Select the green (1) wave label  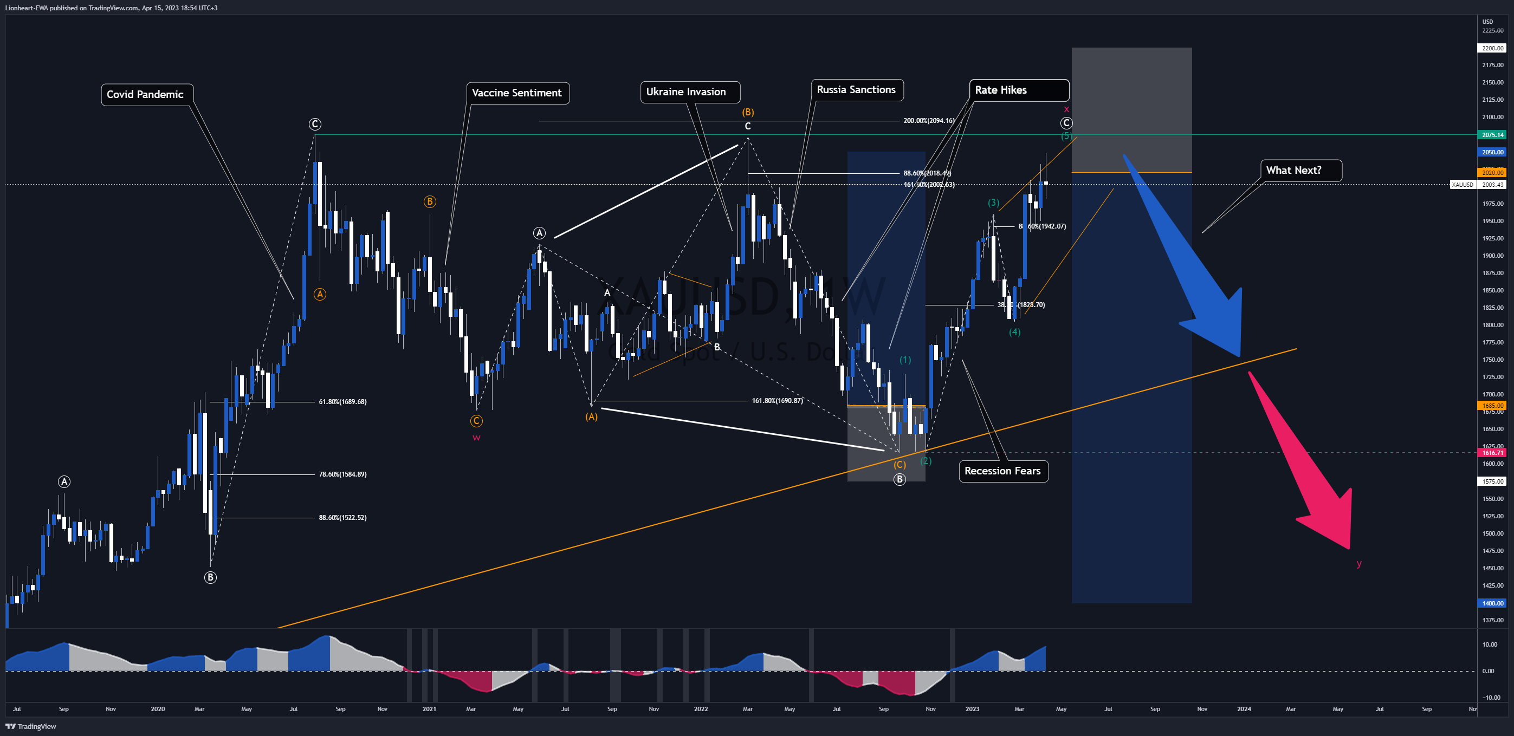905,360
